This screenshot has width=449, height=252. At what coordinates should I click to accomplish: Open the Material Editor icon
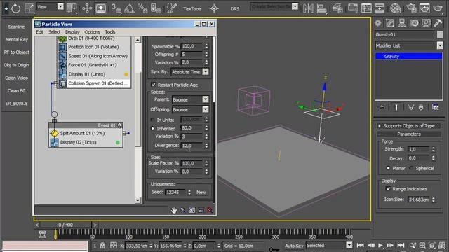tap(395, 8)
